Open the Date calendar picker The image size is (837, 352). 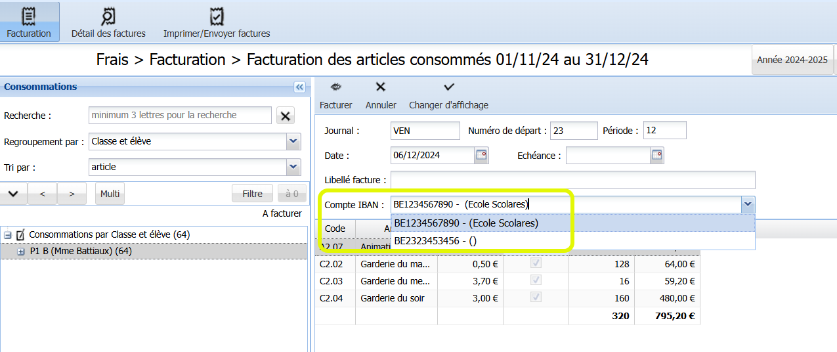[x=482, y=156]
